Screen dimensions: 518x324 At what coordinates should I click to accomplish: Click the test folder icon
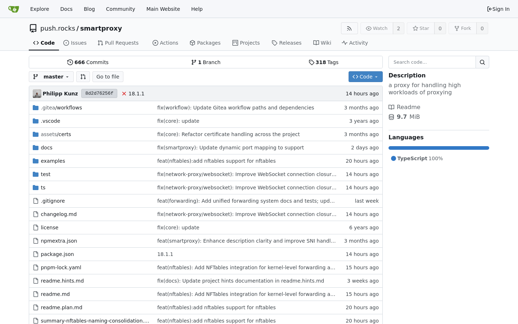pos(36,174)
